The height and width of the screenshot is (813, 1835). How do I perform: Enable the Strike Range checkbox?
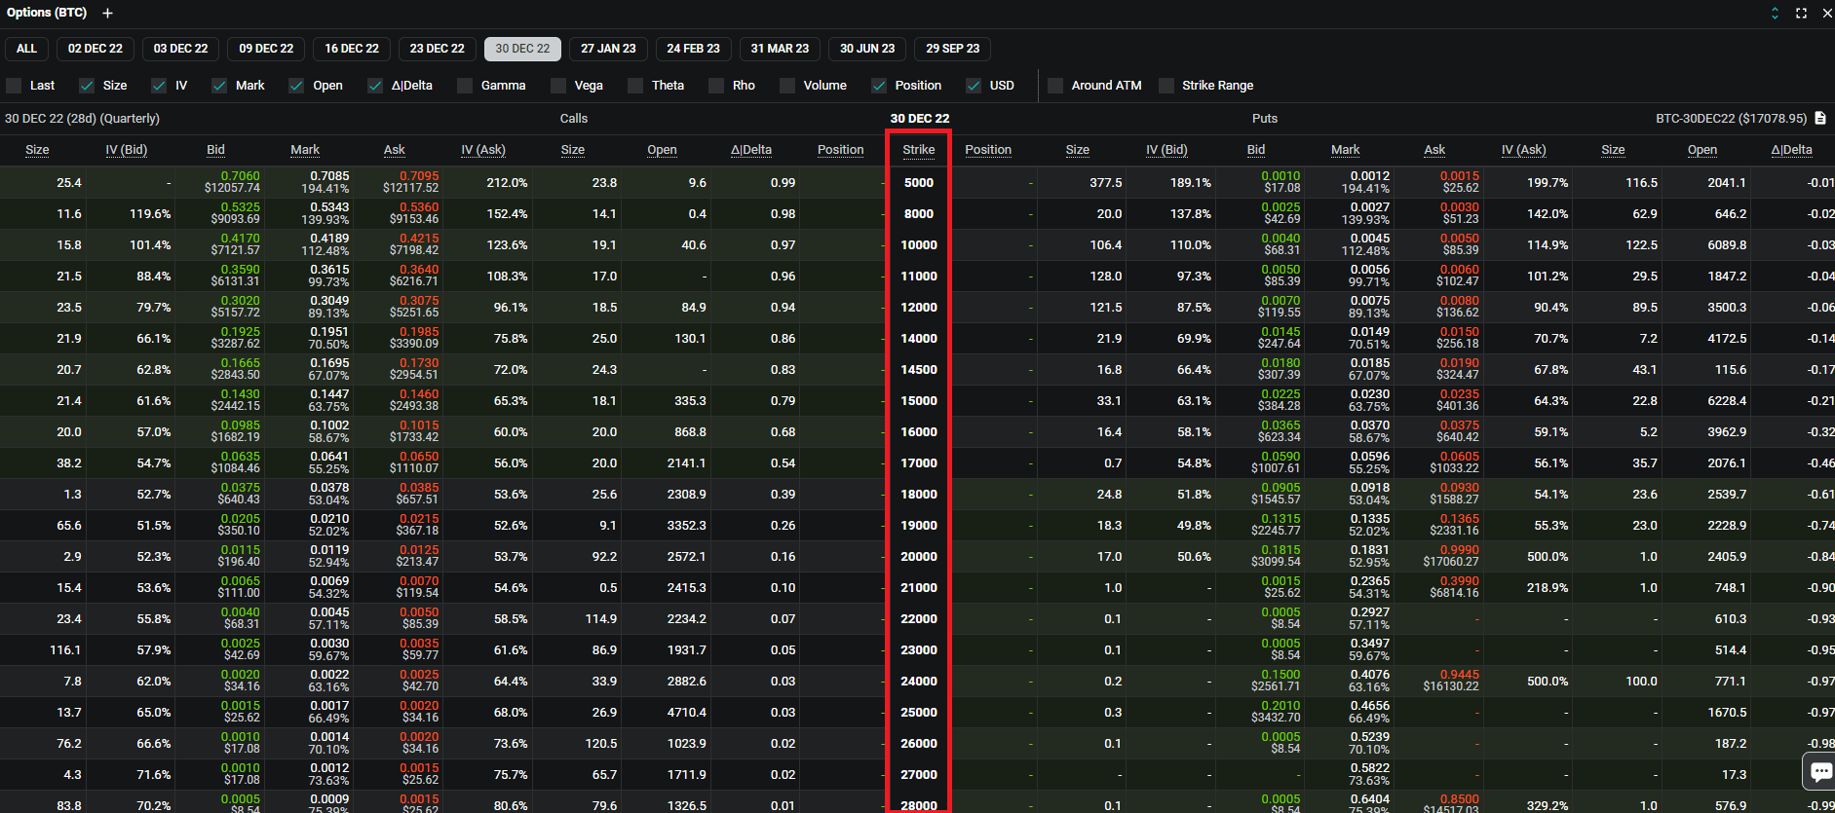(1166, 86)
